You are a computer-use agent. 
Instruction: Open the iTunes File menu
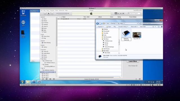pos(41,10)
